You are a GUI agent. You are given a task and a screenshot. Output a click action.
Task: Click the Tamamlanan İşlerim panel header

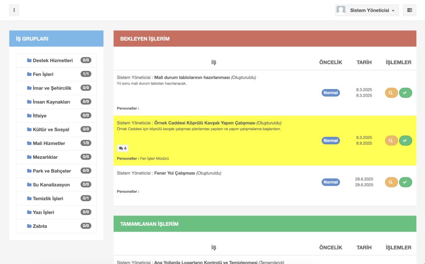pos(265,224)
